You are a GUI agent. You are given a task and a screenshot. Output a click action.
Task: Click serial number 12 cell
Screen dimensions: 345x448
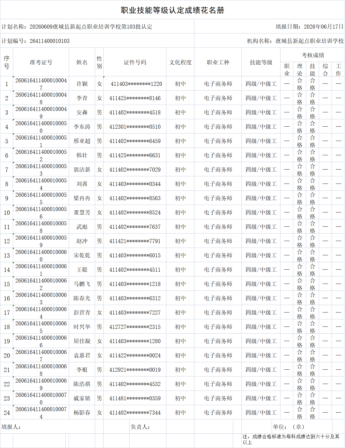pyautogui.click(x=7, y=241)
